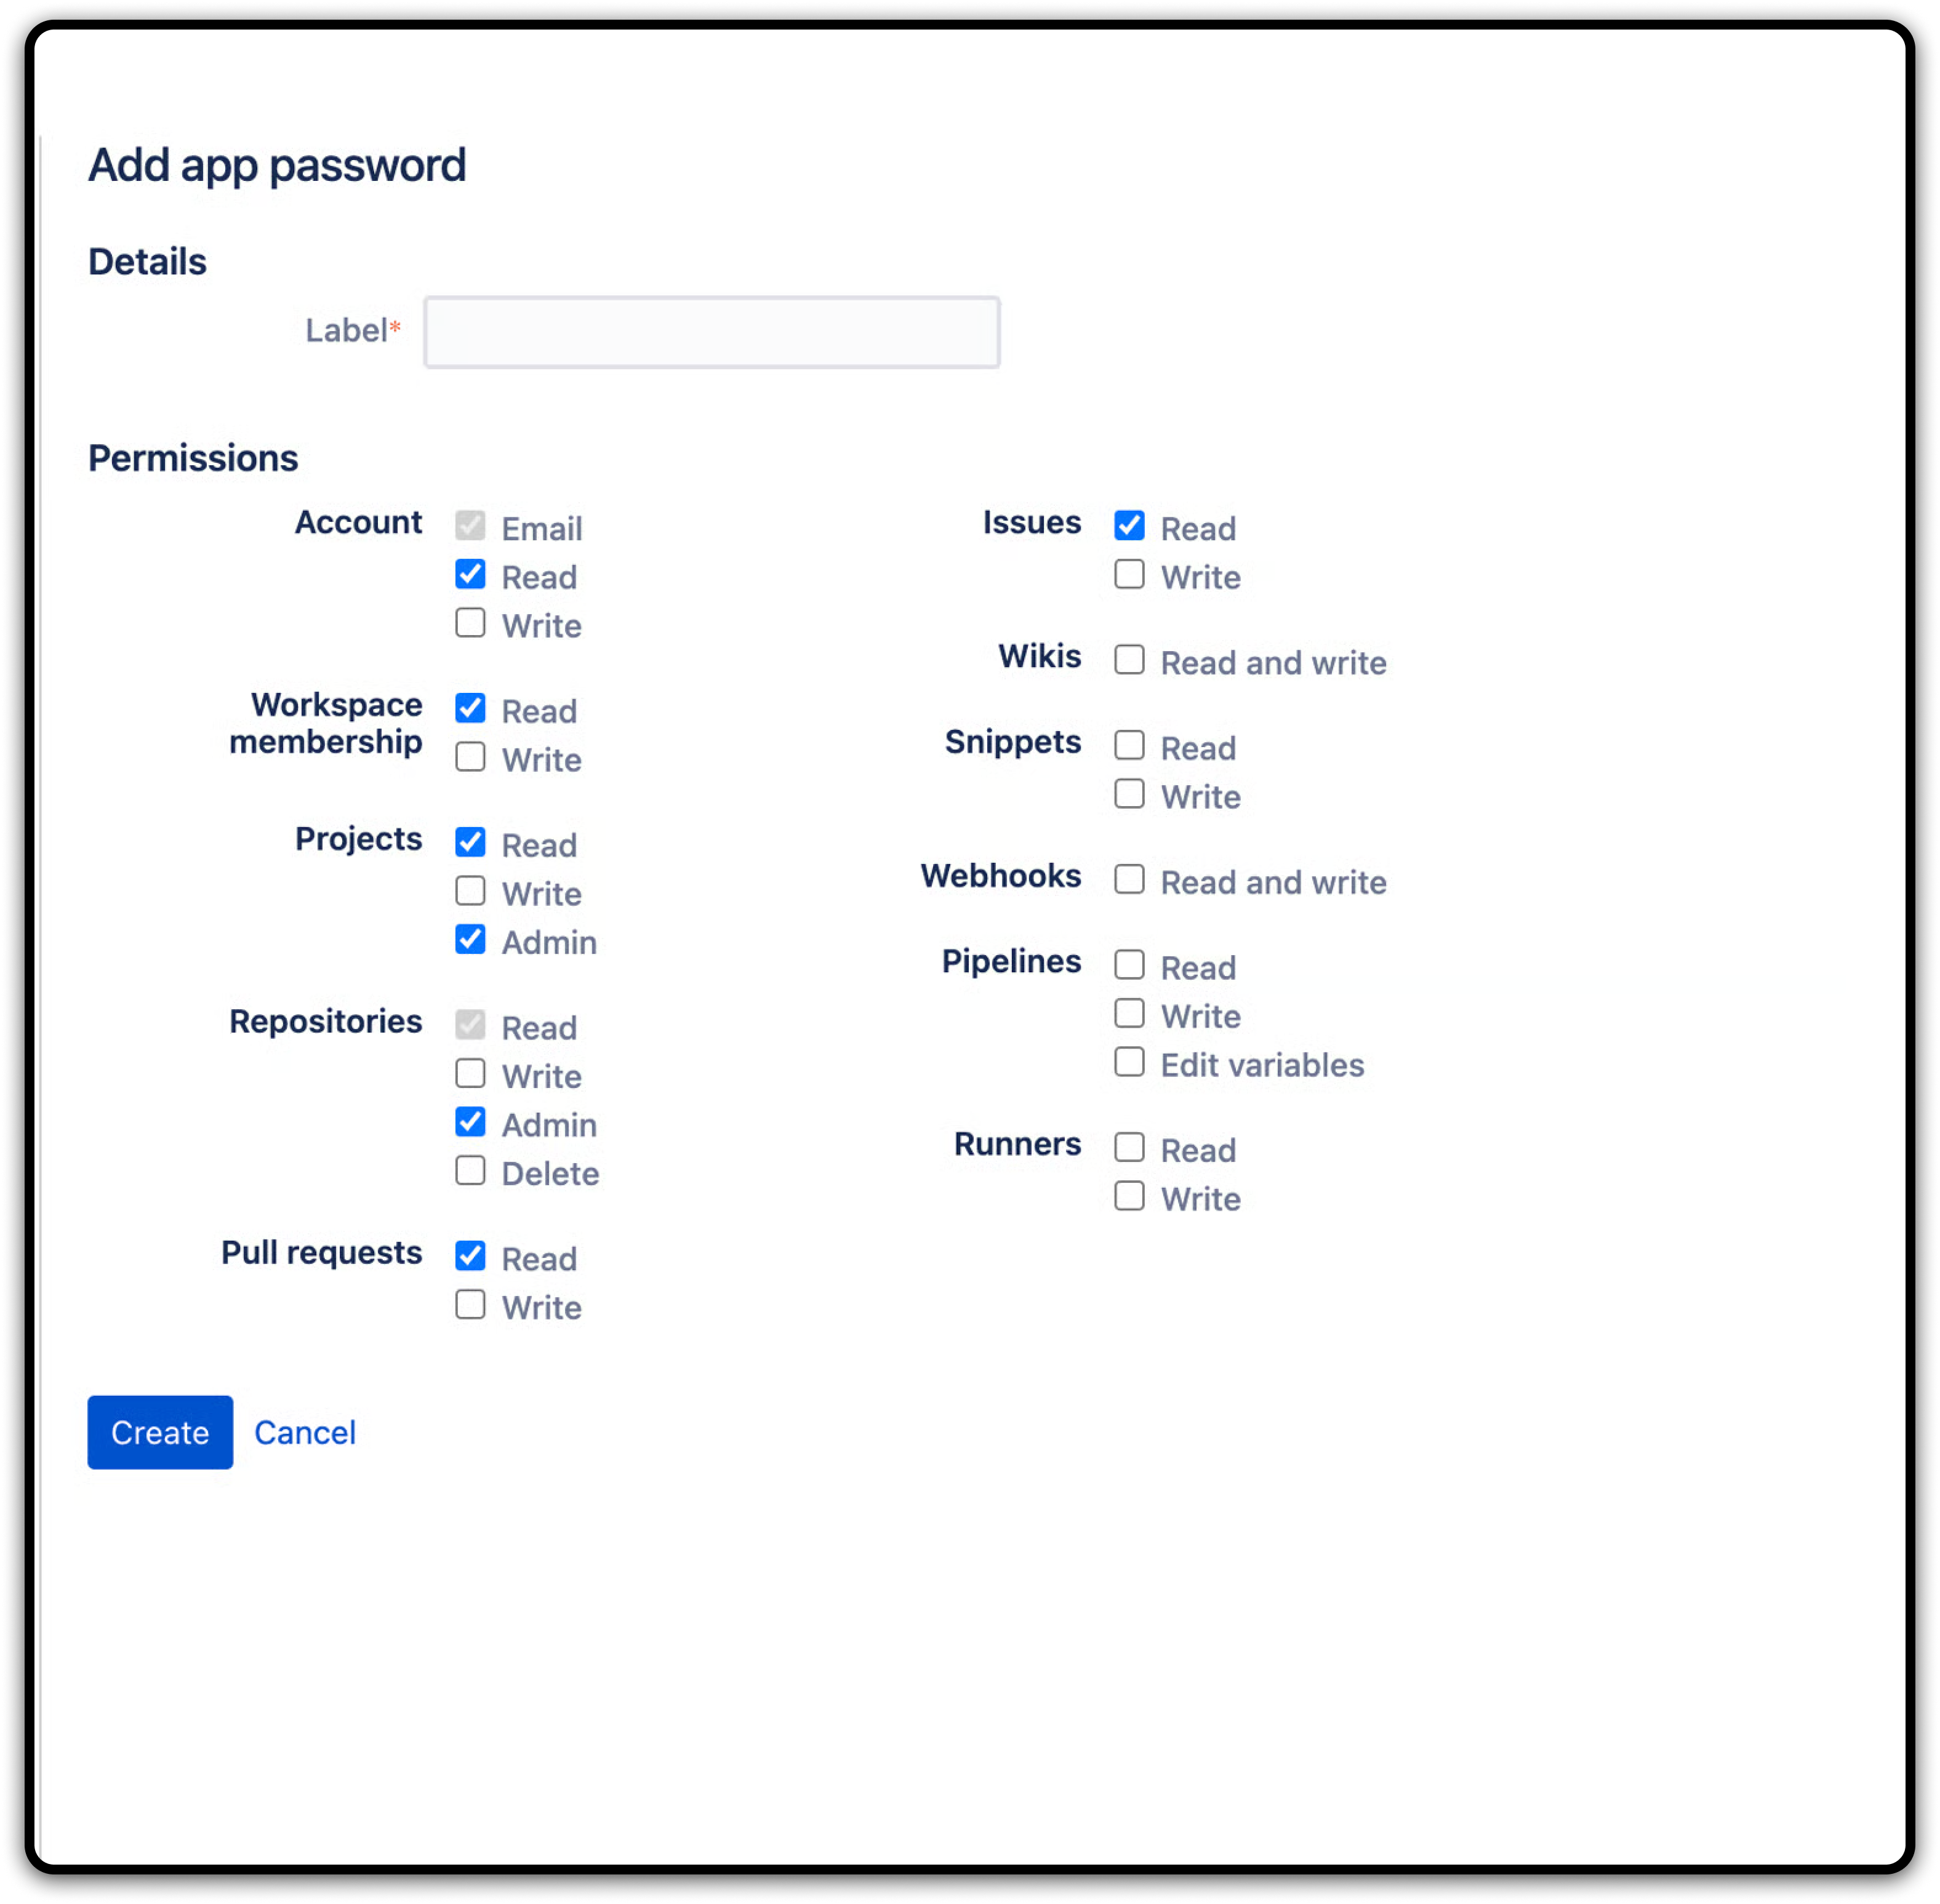This screenshot has height=1904, width=1940.
Task: Check the Runners Write checkbox
Action: (x=1129, y=1196)
